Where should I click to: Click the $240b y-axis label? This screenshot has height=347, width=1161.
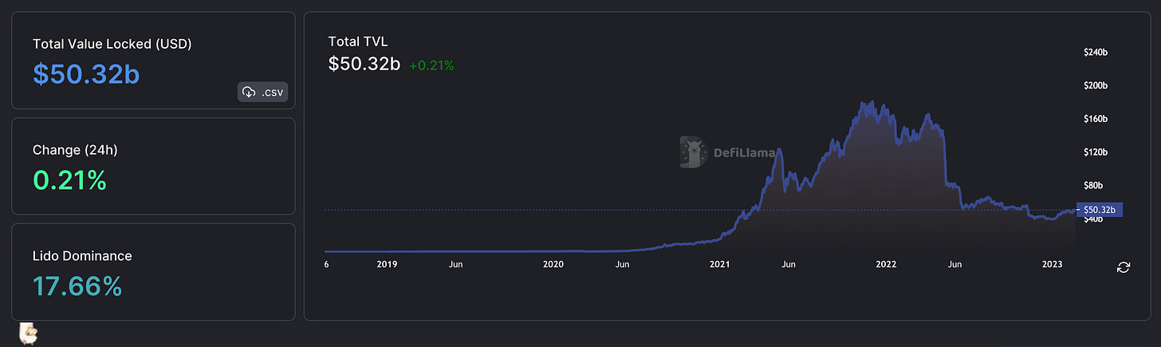(x=1096, y=52)
